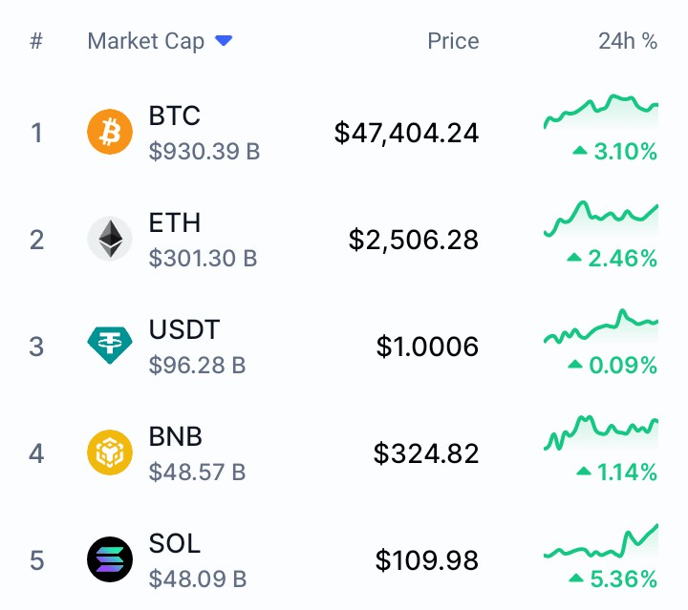Open the BTC coin name link
Image resolution: width=688 pixels, height=610 pixels.
pos(175,116)
